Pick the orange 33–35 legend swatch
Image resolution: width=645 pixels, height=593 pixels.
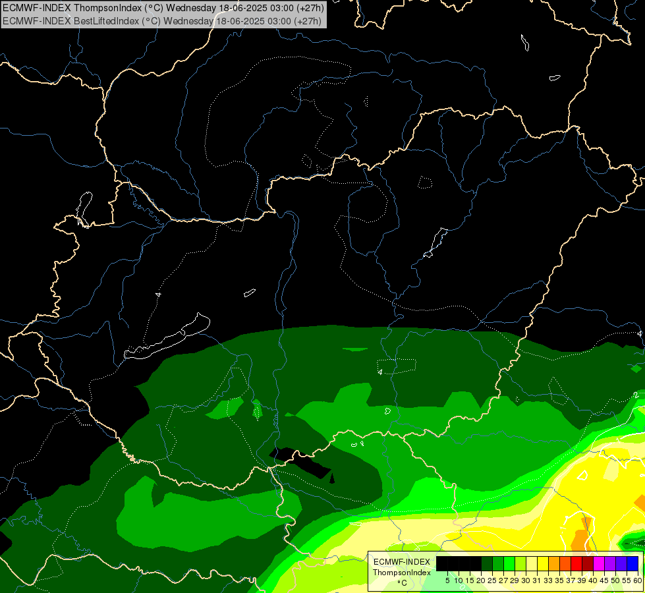[553, 564]
